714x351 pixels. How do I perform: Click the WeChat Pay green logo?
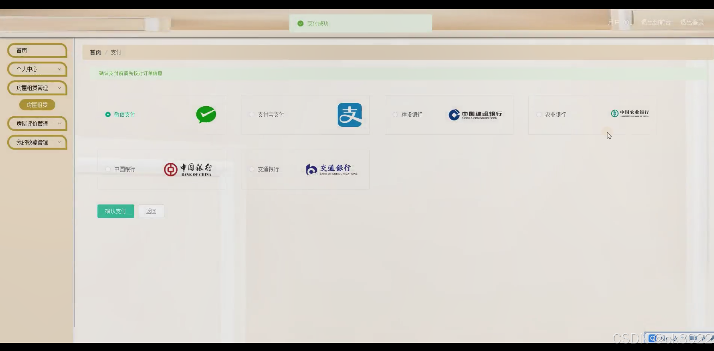pyautogui.click(x=206, y=114)
